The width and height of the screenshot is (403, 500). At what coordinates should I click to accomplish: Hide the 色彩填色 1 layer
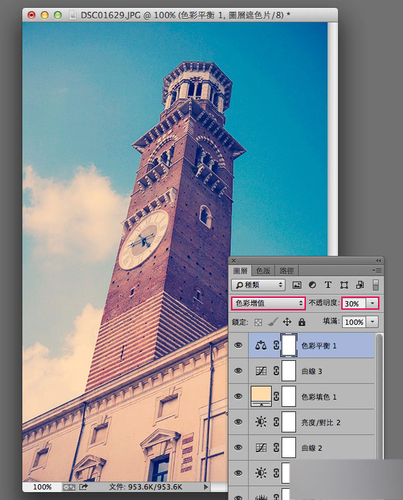238,396
